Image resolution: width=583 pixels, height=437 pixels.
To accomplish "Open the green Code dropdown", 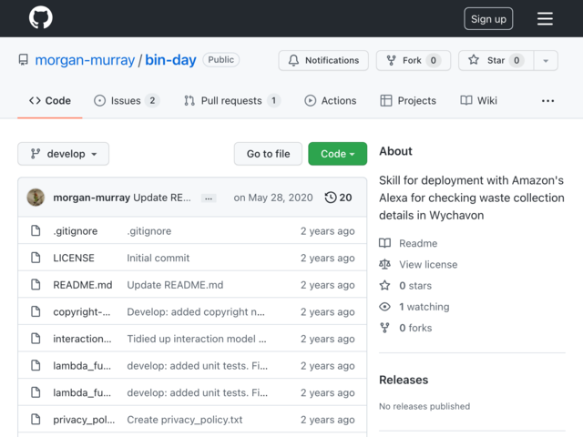I will tap(337, 154).
